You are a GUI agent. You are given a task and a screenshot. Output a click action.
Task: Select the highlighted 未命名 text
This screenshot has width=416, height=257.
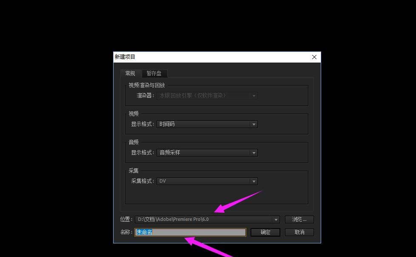click(144, 232)
